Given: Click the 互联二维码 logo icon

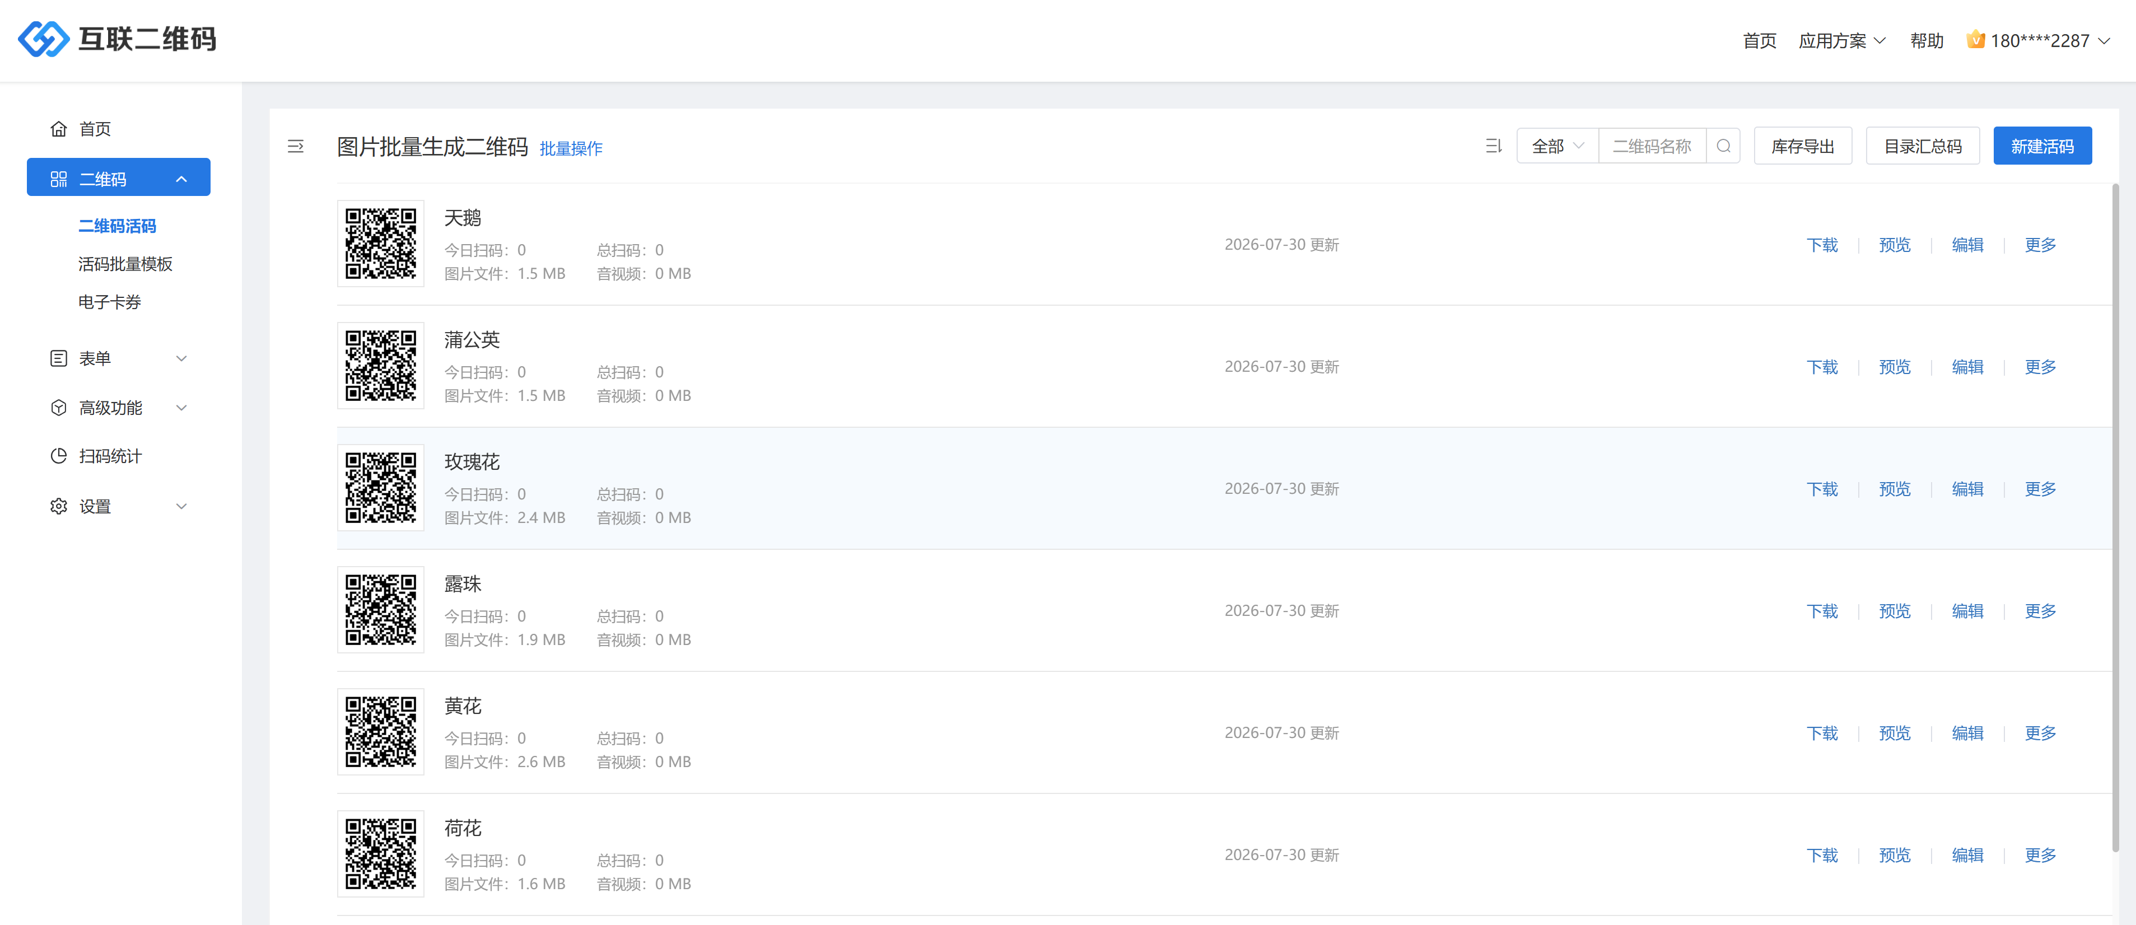Looking at the screenshot, I should coord(43,39).
